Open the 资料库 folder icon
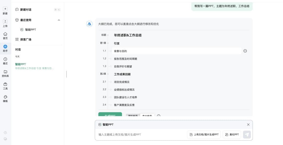This screenshot has width=283, height=145. (5, 72)
